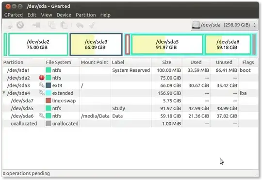Select the /dev/sda6 59.18 GiB graphical block
The height and width of the screenshot is (180, 262).
coord(228,45)
